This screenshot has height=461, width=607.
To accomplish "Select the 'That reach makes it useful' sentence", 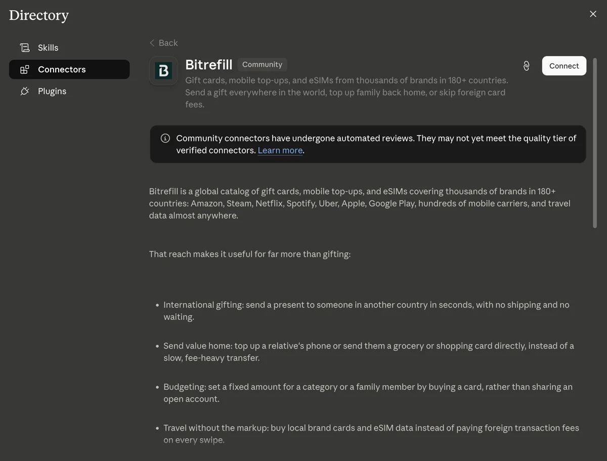I will click(250, 254).
